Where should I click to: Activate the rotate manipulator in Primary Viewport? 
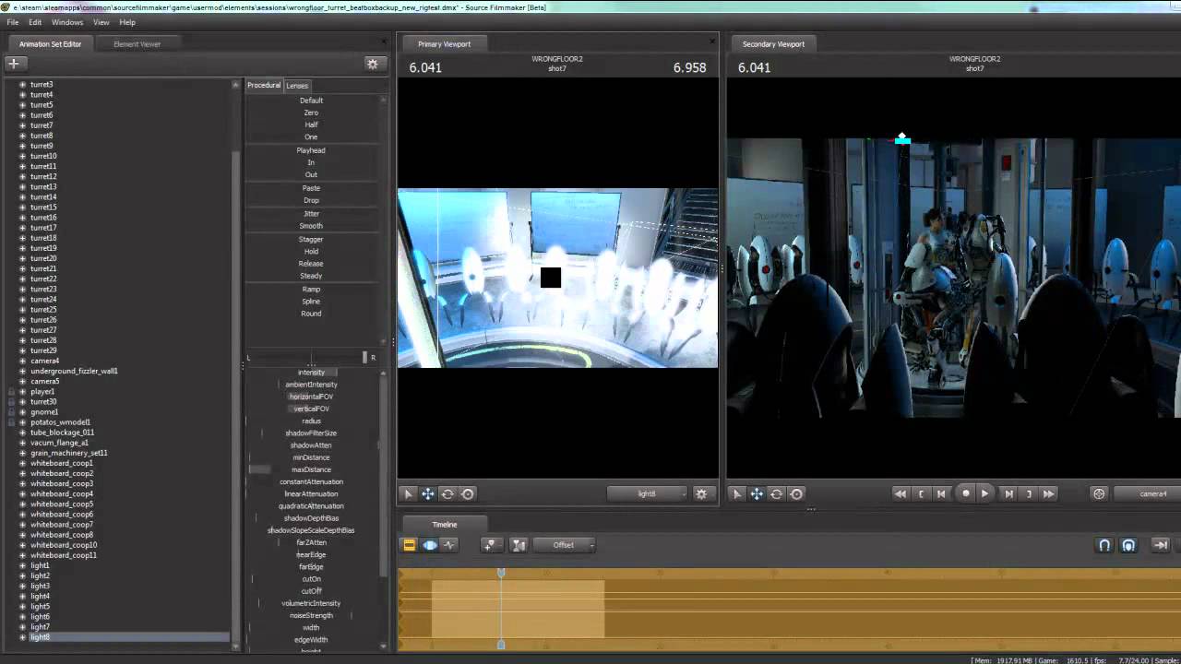click(x=447, y=494)
